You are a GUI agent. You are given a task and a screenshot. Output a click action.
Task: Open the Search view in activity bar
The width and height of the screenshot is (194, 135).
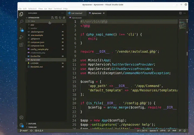point(21,22)
